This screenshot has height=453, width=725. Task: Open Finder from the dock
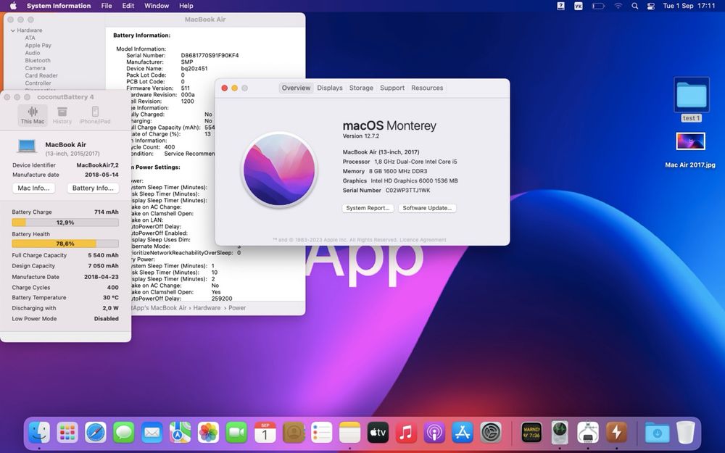(x=39, y=433)
